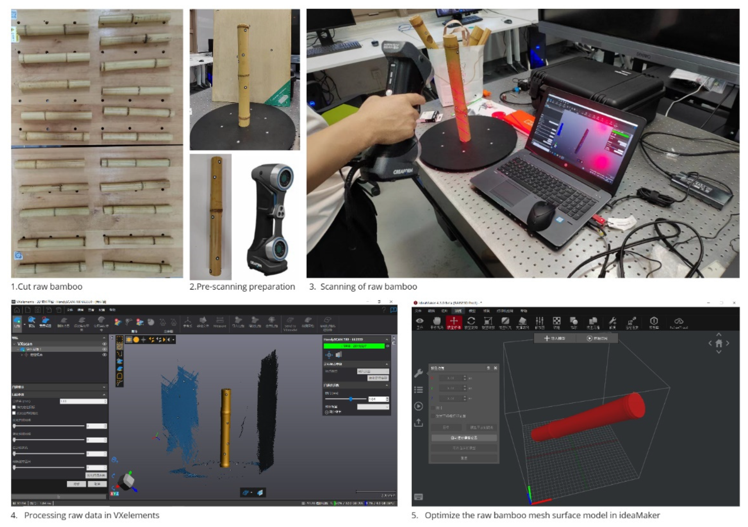
Task: Toggle visibility eye of the VXscan node
Action: coord(105,344)
